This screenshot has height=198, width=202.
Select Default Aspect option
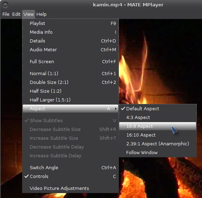click(158, 108)
